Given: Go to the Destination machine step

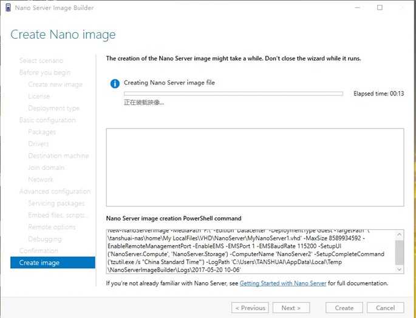Looking at the screenshot, I should 58,156.
